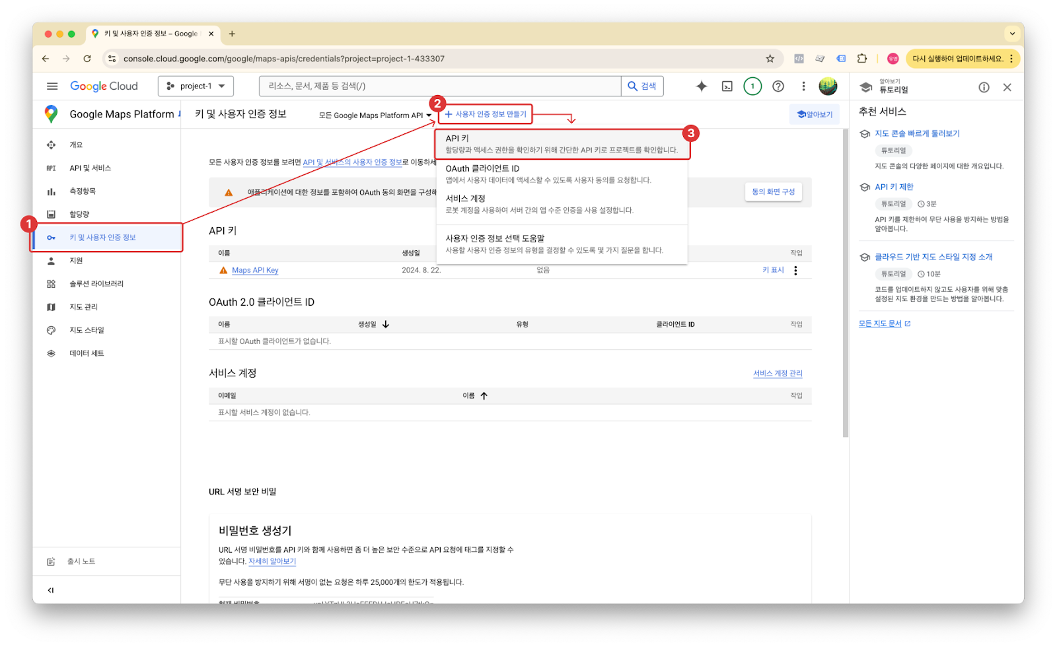The image size is (1057, 647).
Task: Click the 지도 스타일 palette icon
Action: click(51, 330)
